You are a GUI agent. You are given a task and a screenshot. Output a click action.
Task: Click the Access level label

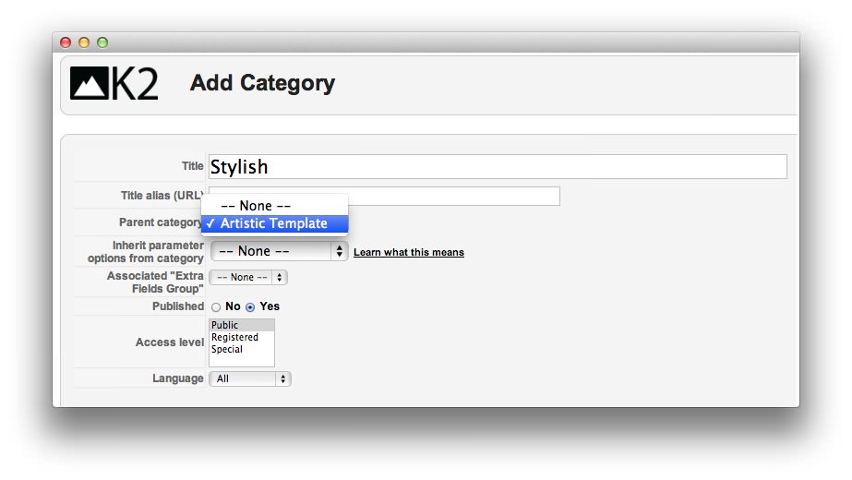click(x=169, y=342)
